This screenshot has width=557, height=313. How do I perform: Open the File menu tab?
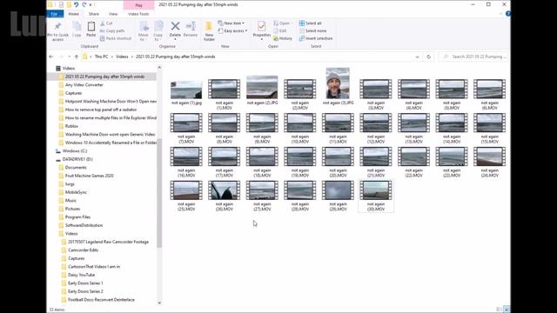click(55, 14)
